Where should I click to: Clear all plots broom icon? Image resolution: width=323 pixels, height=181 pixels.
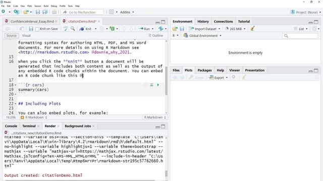pos(244,77)
